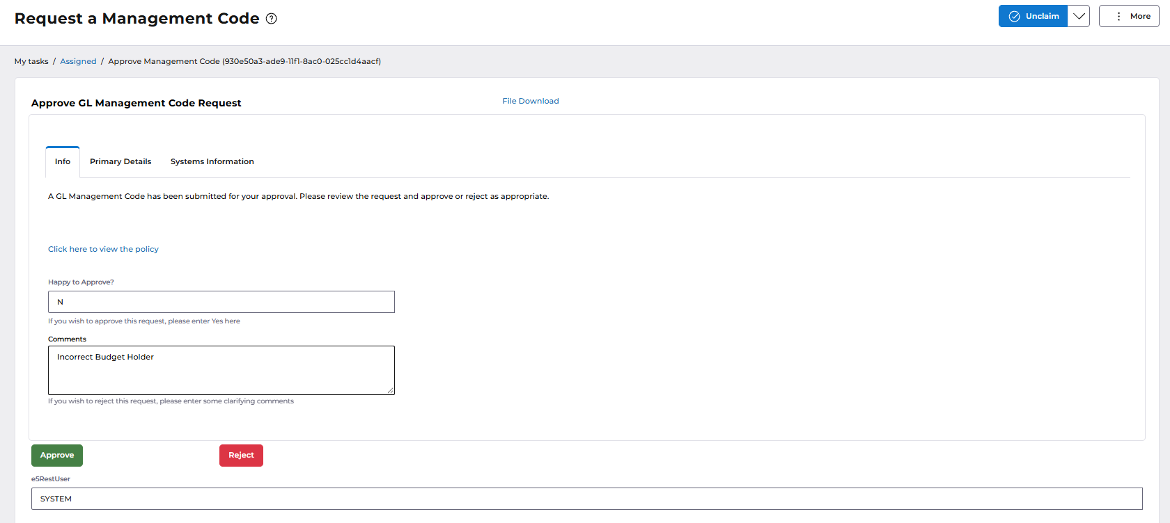1170x523 pixels.
Task: Click the Unclaim checkmark circle icon
Action: click(x=1014, y=16)
